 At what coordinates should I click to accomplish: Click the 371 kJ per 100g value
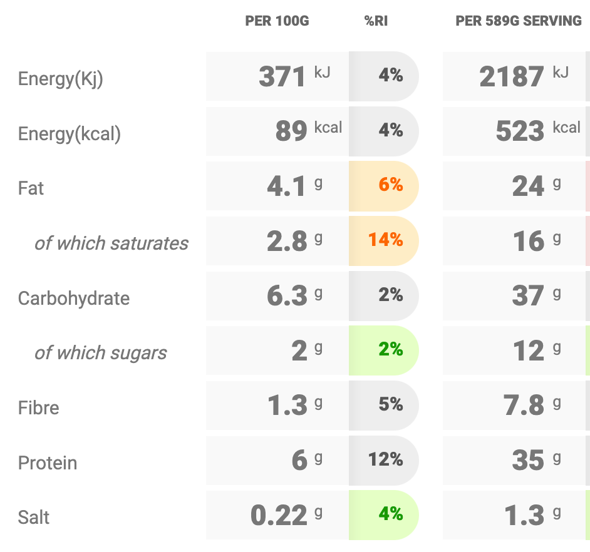click(x=282, y=77)
